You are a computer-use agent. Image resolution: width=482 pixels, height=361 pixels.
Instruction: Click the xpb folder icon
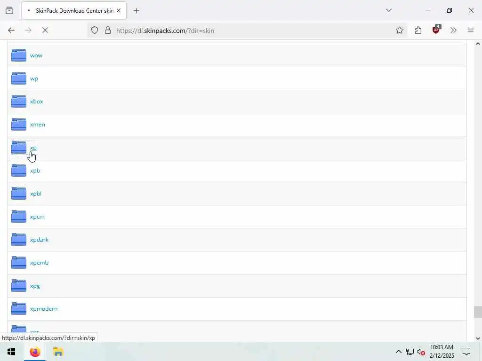19,171
